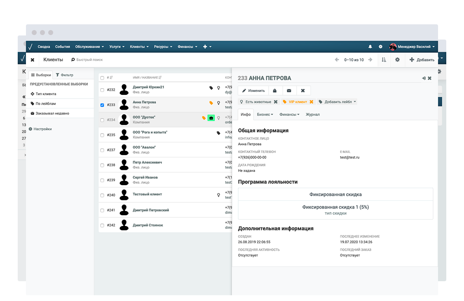Viewport: 464px width, 301px height.
Task: Open the Услуги menu
Action: point(117,47)
